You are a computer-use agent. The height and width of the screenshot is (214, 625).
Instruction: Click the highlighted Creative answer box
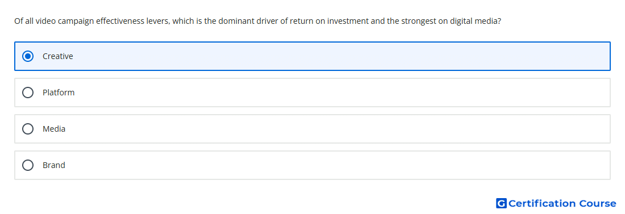(x=312, y=56)
